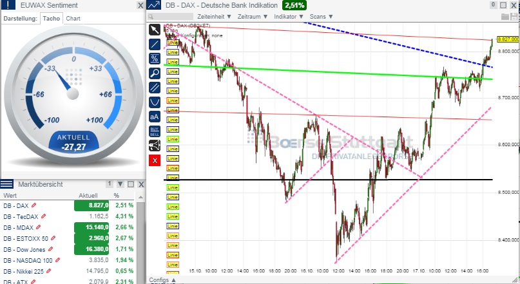This screenshot has height=284, width=520.
Task: Sort by the Wert column header
Action: [x=10, y=196]
